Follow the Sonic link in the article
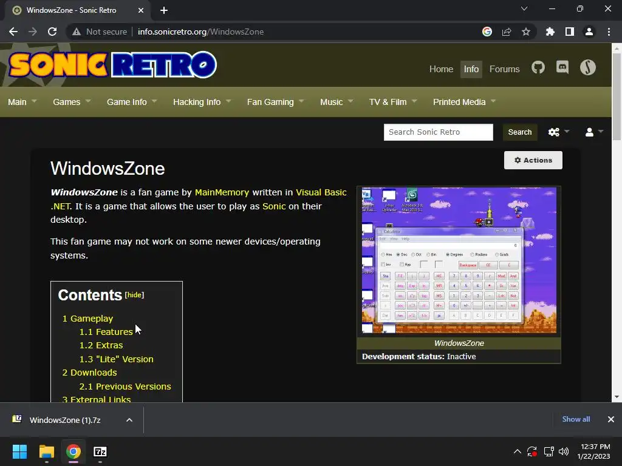The height and width of the screenshot is (466, 622). pos(274,206)
